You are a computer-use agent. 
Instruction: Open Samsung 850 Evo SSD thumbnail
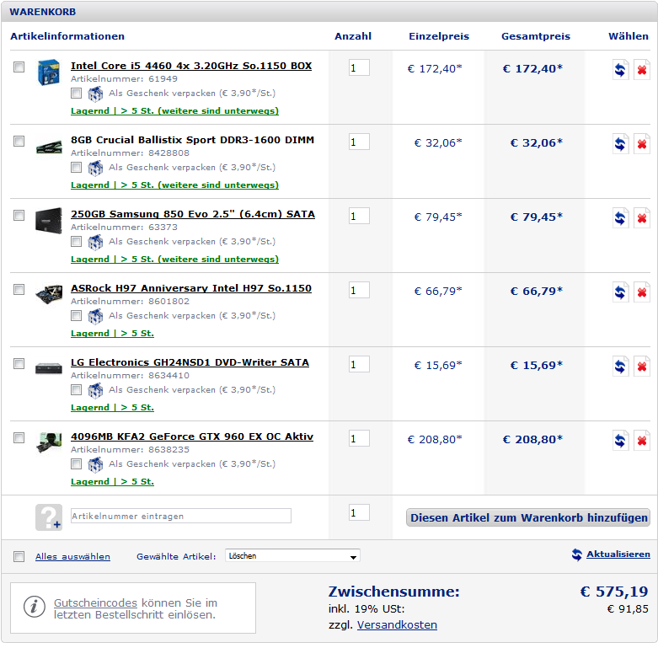click(x=49, y=220)
